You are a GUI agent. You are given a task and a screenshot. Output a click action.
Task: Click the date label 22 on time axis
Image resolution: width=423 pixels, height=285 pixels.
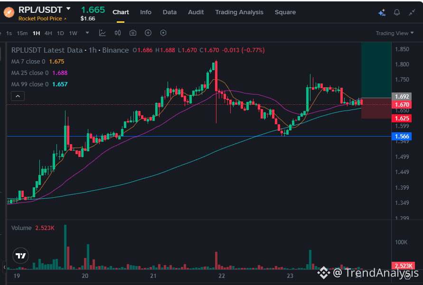(222, 276)
